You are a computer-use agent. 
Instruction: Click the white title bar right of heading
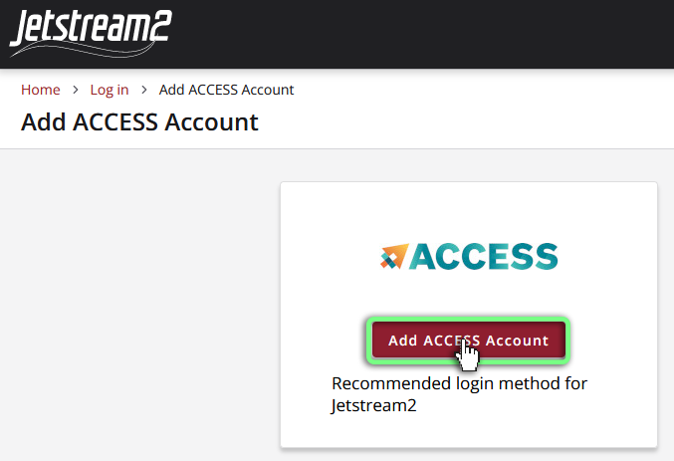click(x=468, y=122)
